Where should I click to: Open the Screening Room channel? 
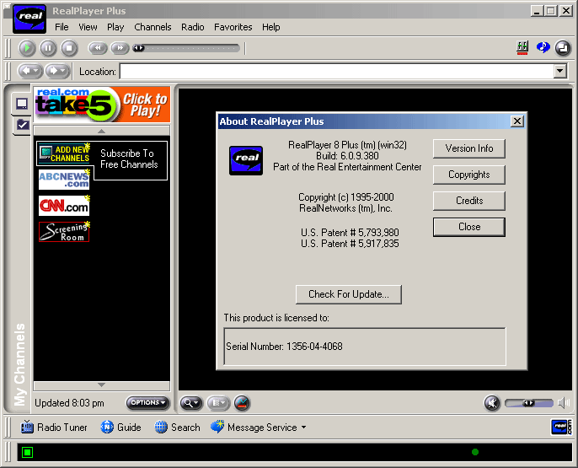pyautogui.click(x=64, y=232)
